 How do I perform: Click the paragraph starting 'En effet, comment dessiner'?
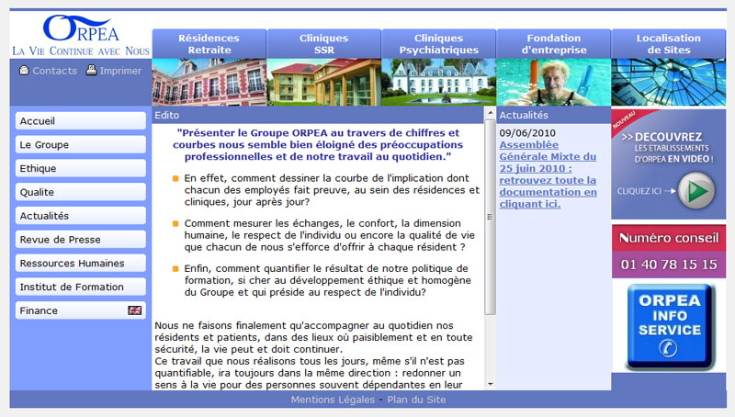pos(332,190)
